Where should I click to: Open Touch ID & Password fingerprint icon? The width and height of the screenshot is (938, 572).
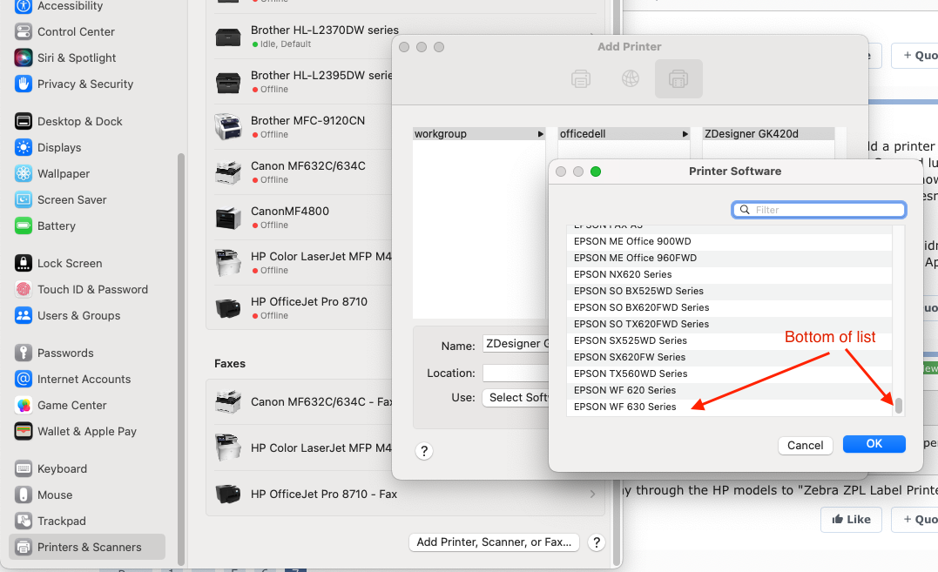click(24, 289)
